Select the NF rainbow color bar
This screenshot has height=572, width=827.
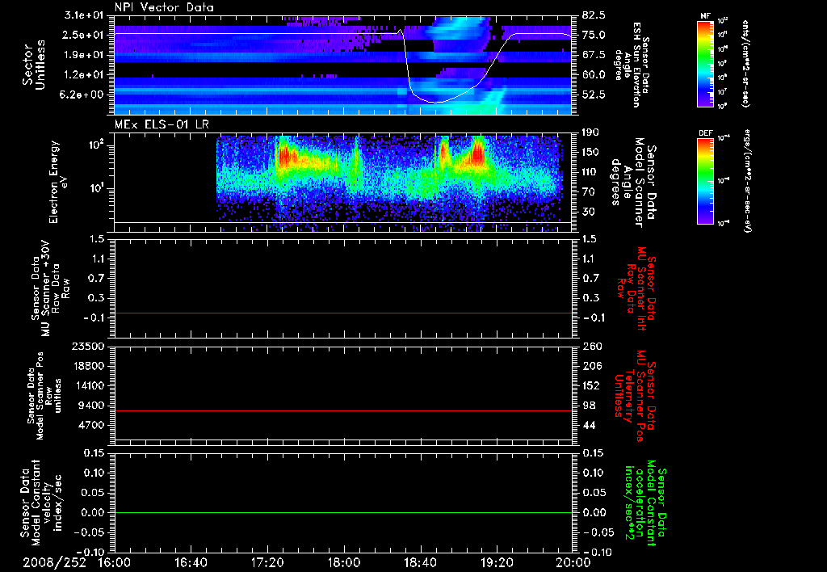tap(705, 64)
